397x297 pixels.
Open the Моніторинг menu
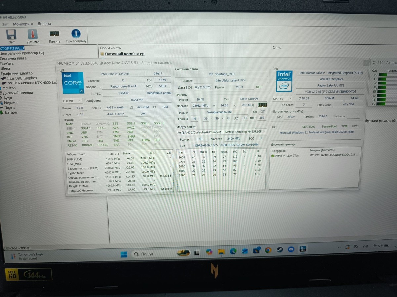tap(23, 24)
